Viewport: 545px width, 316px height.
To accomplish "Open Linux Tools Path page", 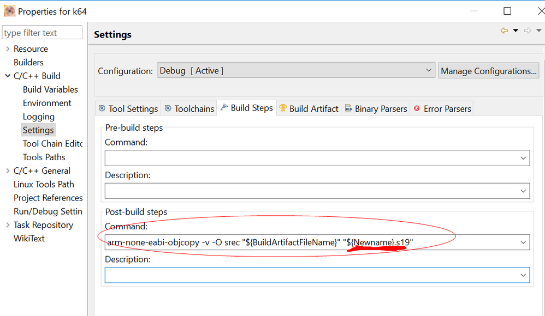I will point(44,184).
